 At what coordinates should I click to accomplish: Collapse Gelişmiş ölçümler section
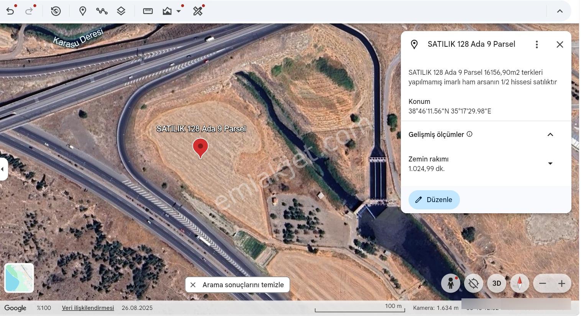[x=550, y=135]
